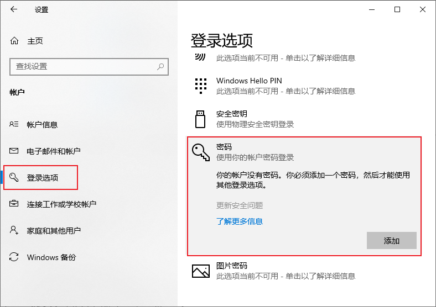Close the 设置 window
The image size is (436, 307).
pyautogui.click(x=423, y=9)
